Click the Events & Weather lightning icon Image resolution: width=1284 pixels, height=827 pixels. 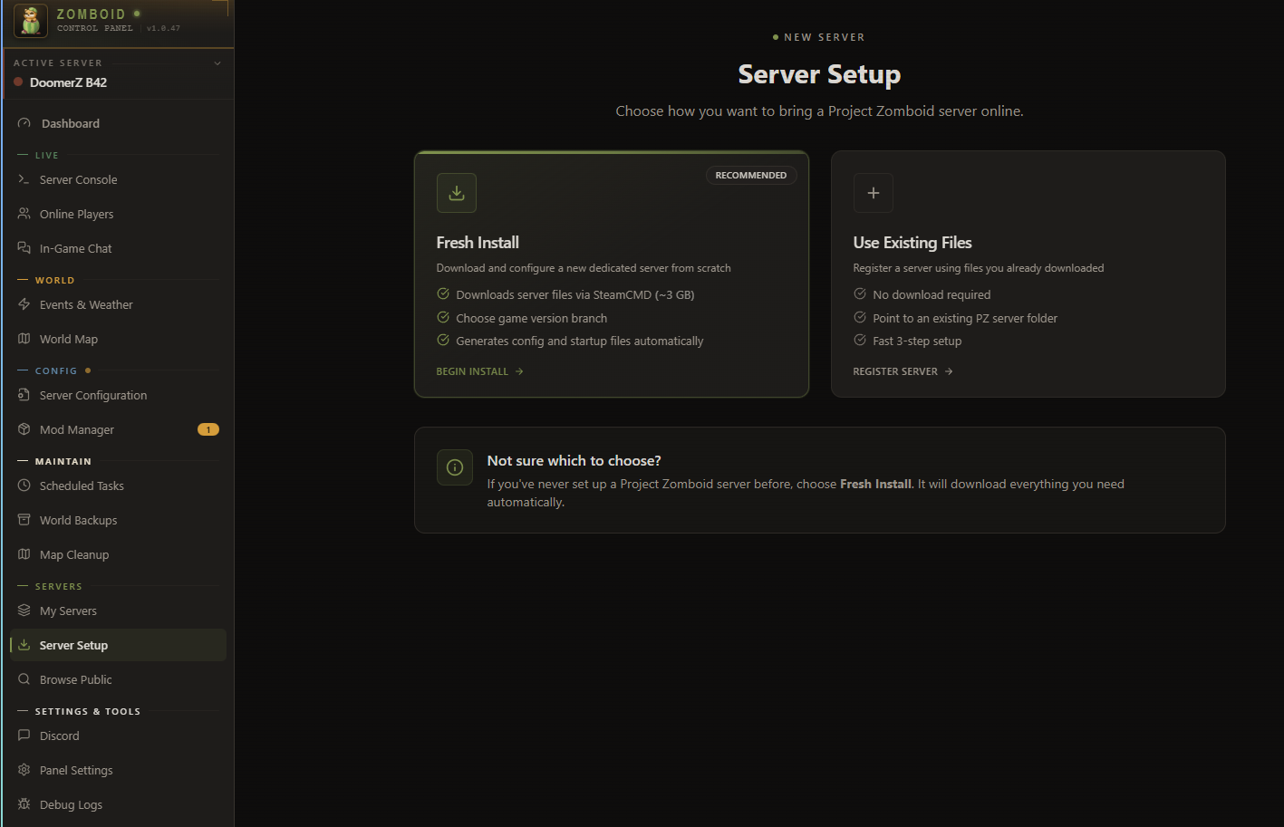(x=24, y=304)
